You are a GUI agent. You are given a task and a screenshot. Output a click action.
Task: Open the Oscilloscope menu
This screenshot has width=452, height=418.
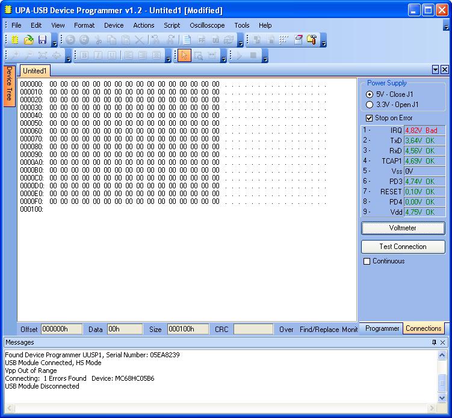(207, 25)
